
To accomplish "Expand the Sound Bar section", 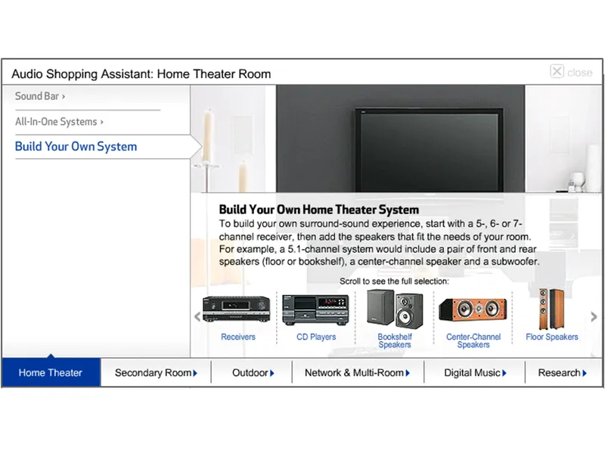I will click(39, 96).
